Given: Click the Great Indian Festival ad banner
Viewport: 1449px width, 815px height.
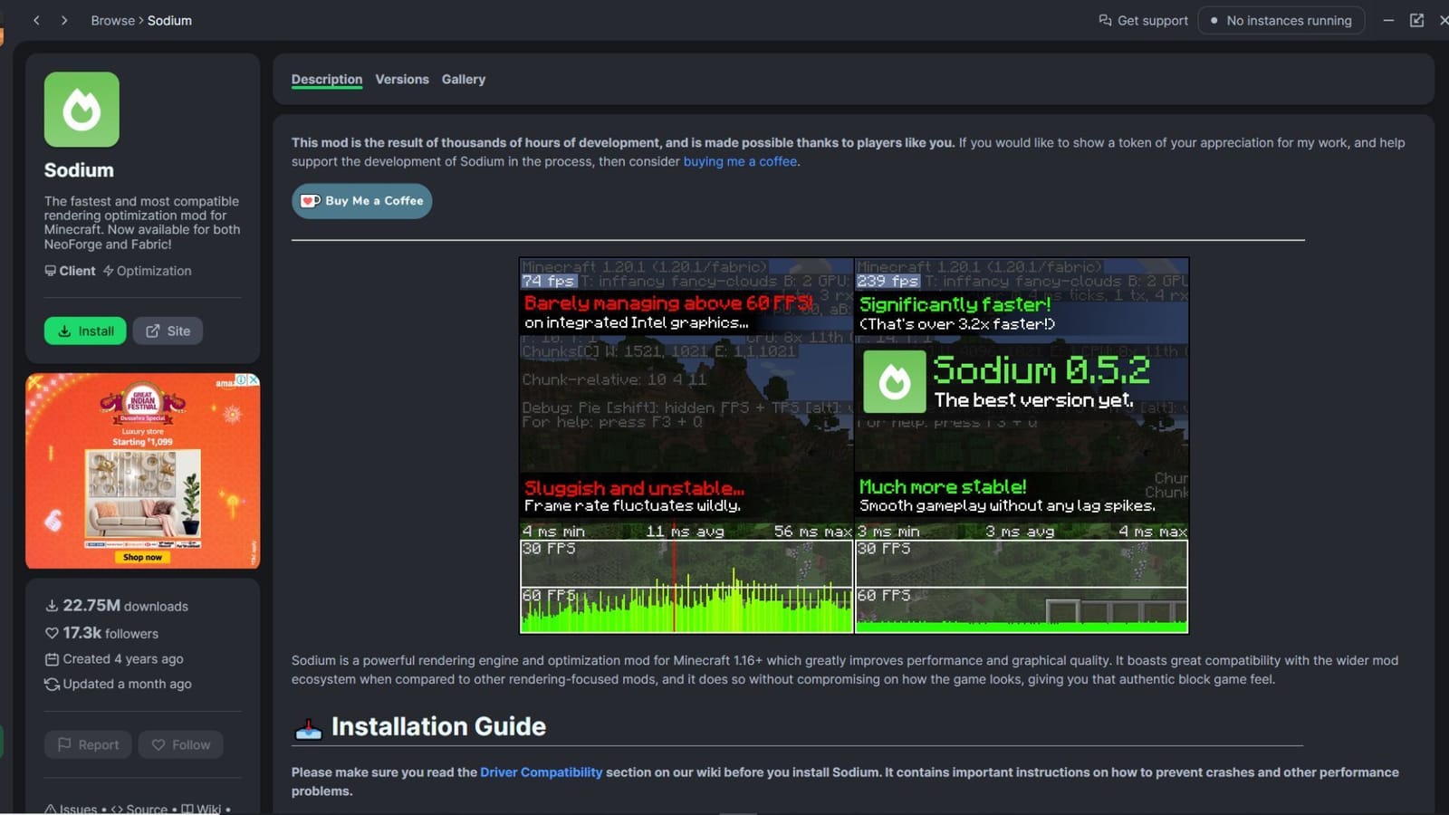Looking at the screenshot, I should click(142, 471).
